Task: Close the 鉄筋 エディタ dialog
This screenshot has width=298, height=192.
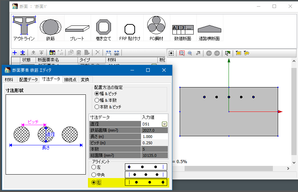Action: pos(164,70)
